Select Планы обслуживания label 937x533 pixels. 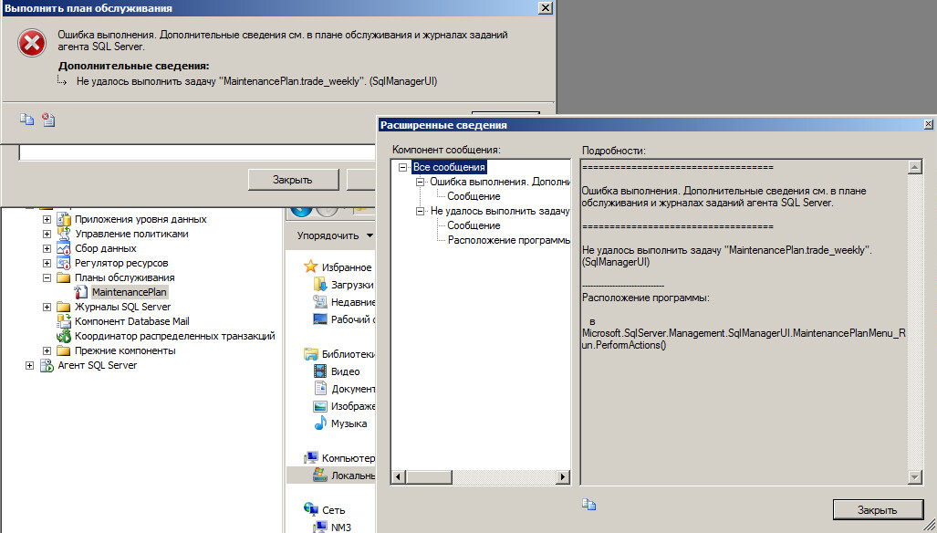click(x=125, y=277)
